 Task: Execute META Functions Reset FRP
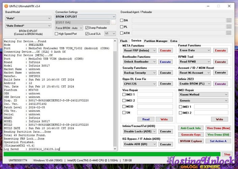click(166, 50)
